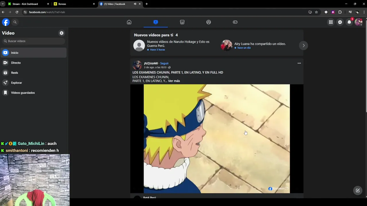Open the JUZUMAKI author name link
The image size is (367, 206).
[x=151, y=63]
